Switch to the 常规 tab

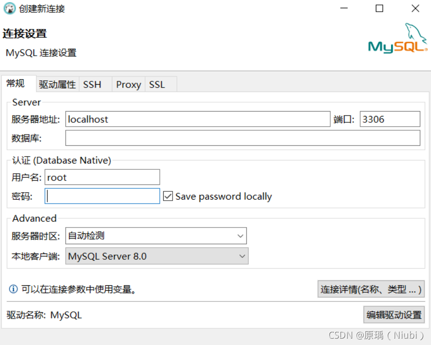tap(19, 83)
